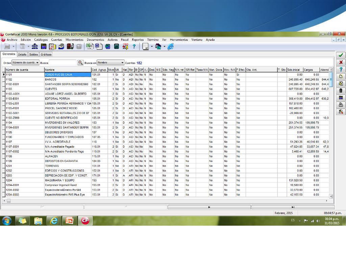Click the volume speaker tray icon
346x259 pixels.
[x=318, y=221]
